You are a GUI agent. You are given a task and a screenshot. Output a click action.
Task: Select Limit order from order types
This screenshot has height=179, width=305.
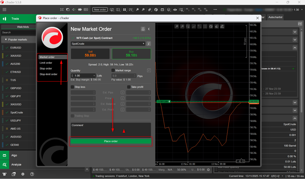coord(46,63)
